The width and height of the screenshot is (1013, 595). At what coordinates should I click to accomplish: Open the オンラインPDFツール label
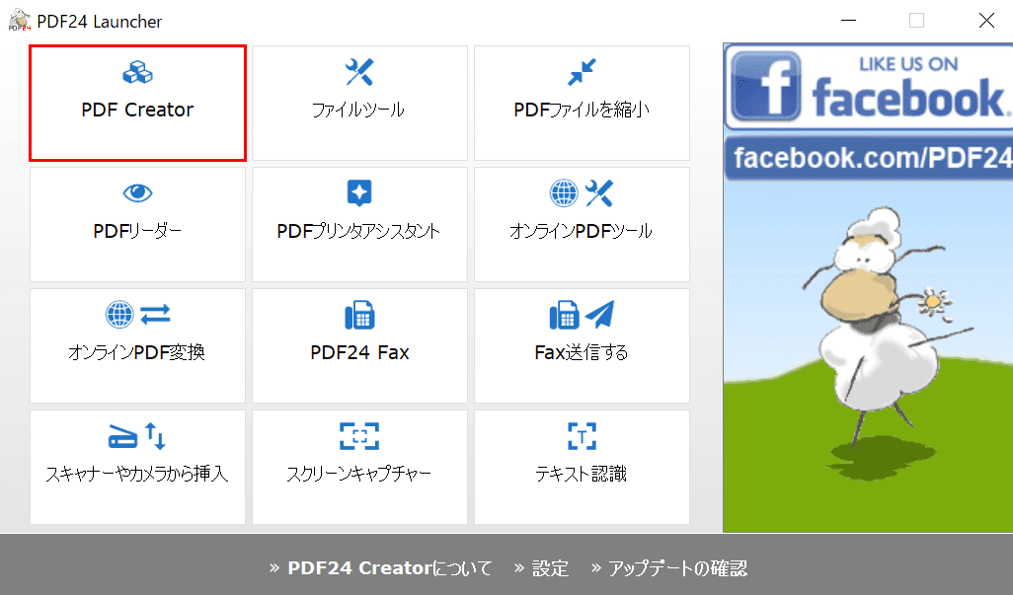pos(582,231)
